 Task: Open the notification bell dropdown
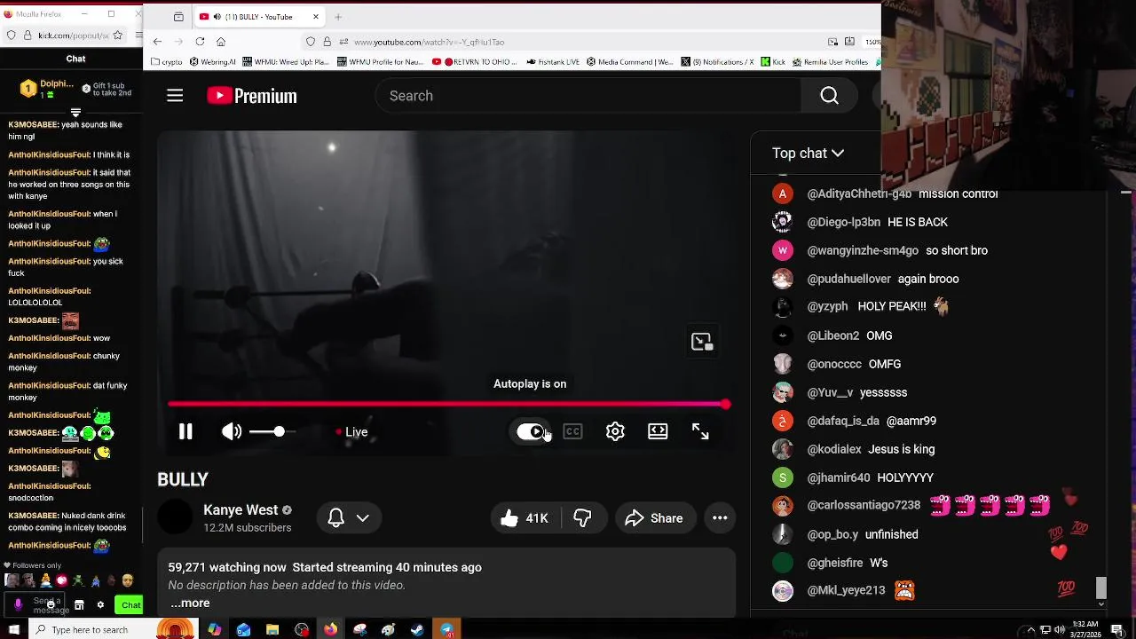tap(349, 518)
